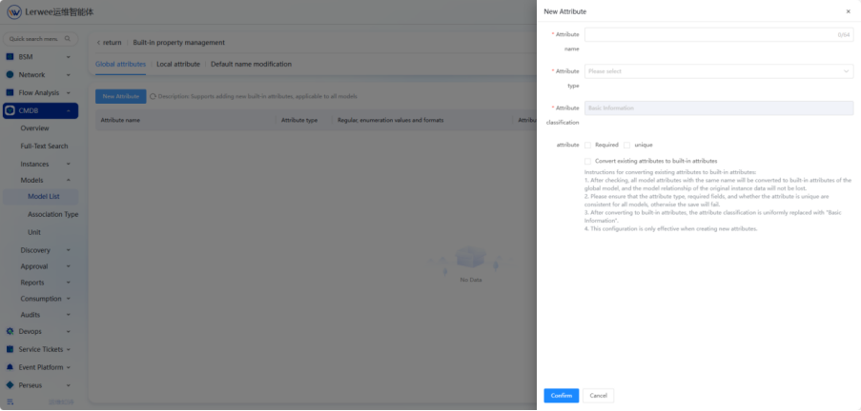This screenshot has width=861, height=411.
Task: Click the Cancel button
Action: (x=598, y=395)
